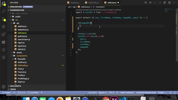Click the Babel JavaScript language mode

(127, 92)
